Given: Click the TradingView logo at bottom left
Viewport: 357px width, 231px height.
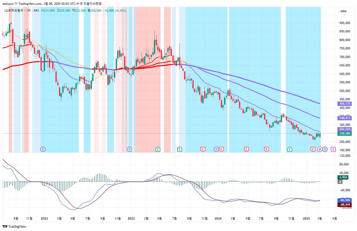Looking at the screenshot, I should pyautogui.click(x=14, y=226).
